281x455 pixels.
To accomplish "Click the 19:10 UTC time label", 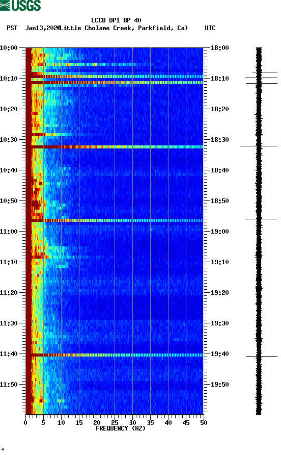I will pyautogui.click(x=220, y=262).
